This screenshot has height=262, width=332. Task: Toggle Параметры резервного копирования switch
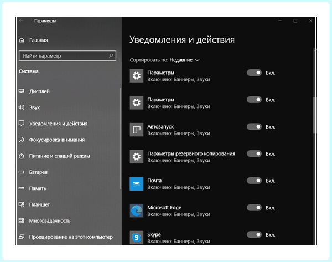pos(255,153)
